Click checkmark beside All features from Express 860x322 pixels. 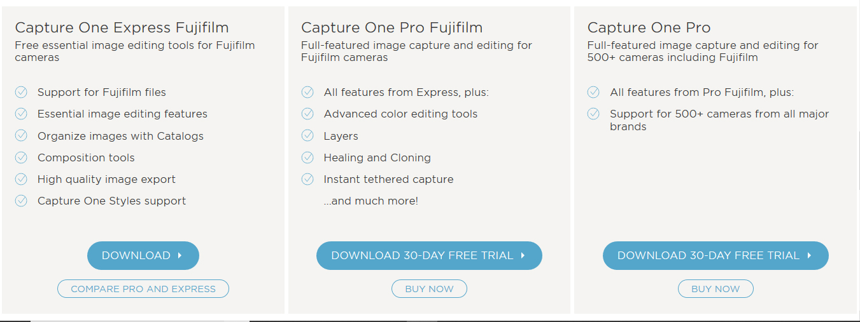tap(307, 93)
